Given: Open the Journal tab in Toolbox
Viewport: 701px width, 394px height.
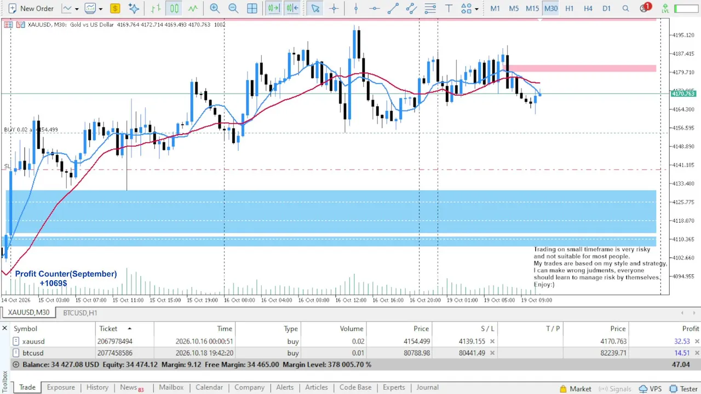Looking at the screenshot, I should 427,387.
